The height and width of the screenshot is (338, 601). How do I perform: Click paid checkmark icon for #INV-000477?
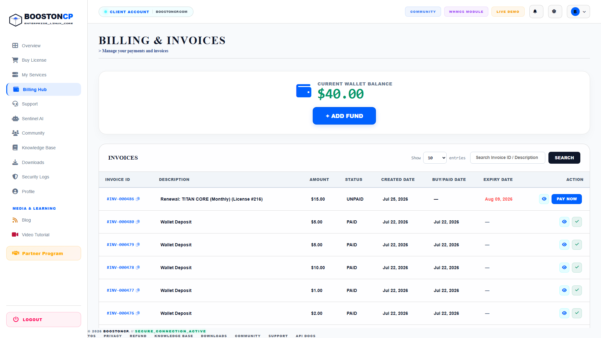577,290
